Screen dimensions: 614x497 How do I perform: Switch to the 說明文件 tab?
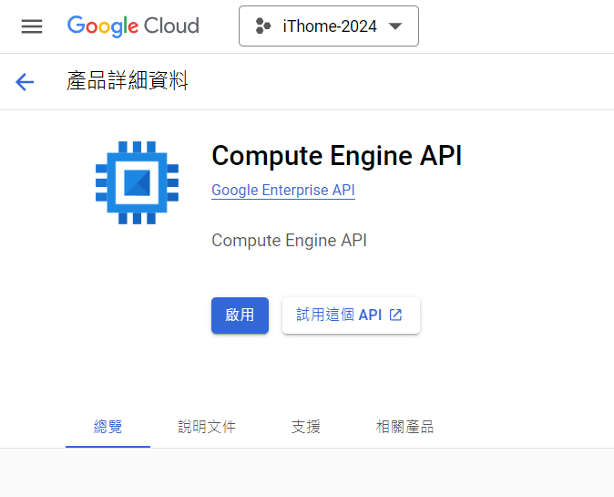coord(207,427)
